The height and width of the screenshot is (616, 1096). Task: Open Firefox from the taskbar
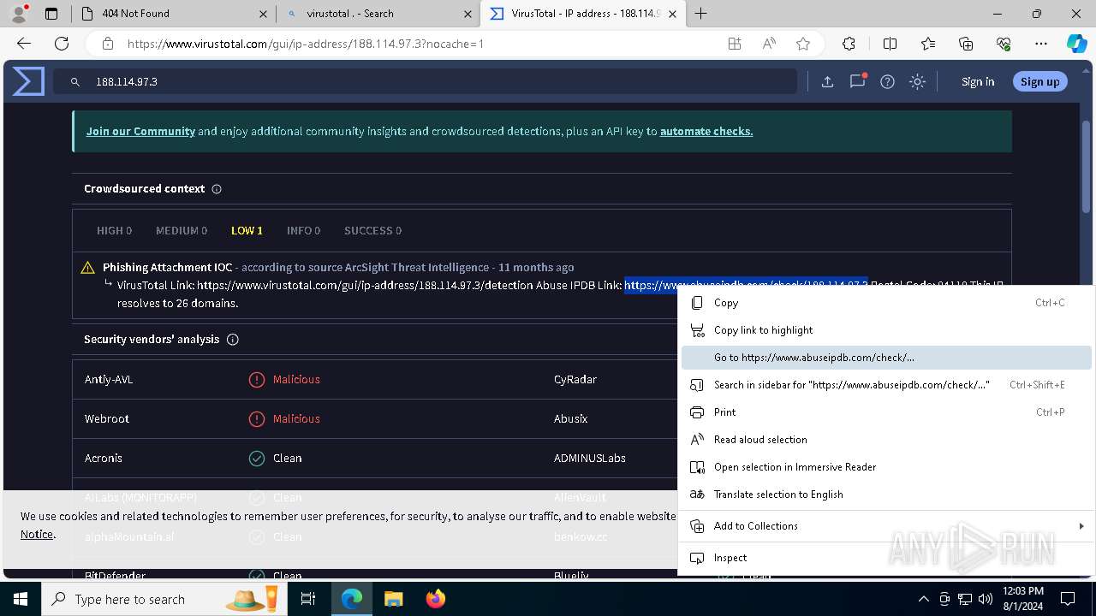[435, 599]
